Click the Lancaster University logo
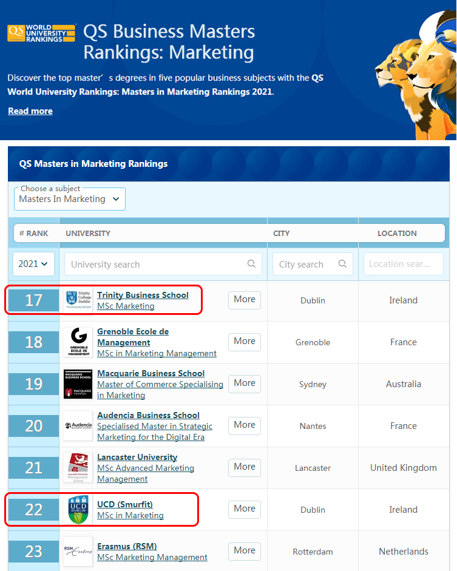The image size is (457, 571). point(78,468)
